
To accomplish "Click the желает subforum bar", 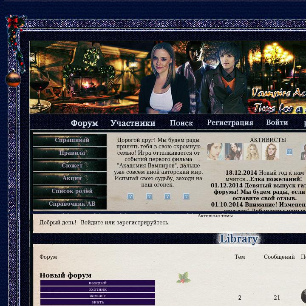I will 98,296.
